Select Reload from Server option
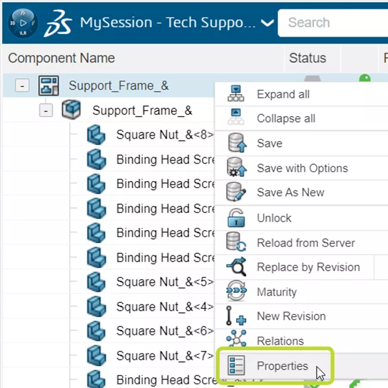Image resolution: width=388 pixels, height=388 pixels. pyautogui.click(x=305, y=243)
